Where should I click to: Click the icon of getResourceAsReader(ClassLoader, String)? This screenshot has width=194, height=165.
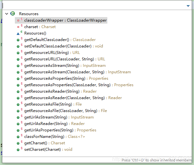pos(18,98)
